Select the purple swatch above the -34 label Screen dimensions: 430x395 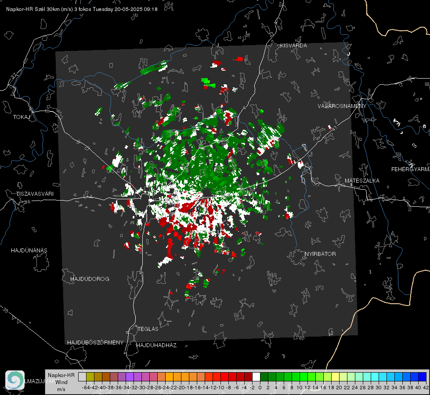130,377
